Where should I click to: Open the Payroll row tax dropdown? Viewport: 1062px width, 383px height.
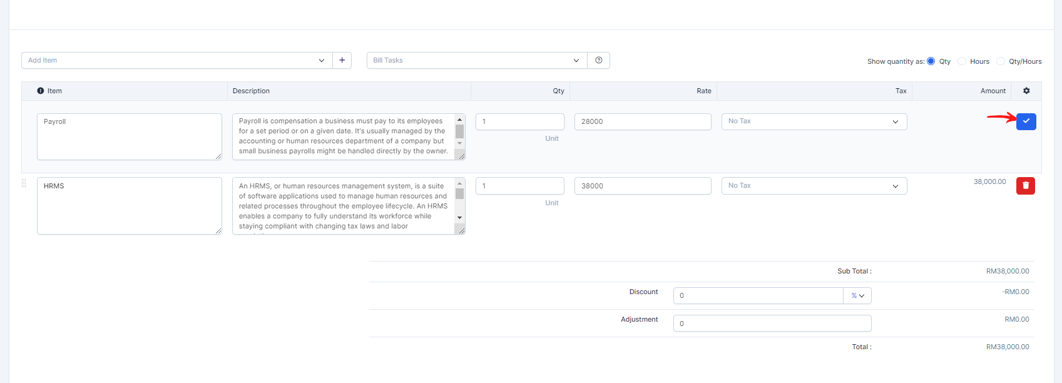(814, 121)
